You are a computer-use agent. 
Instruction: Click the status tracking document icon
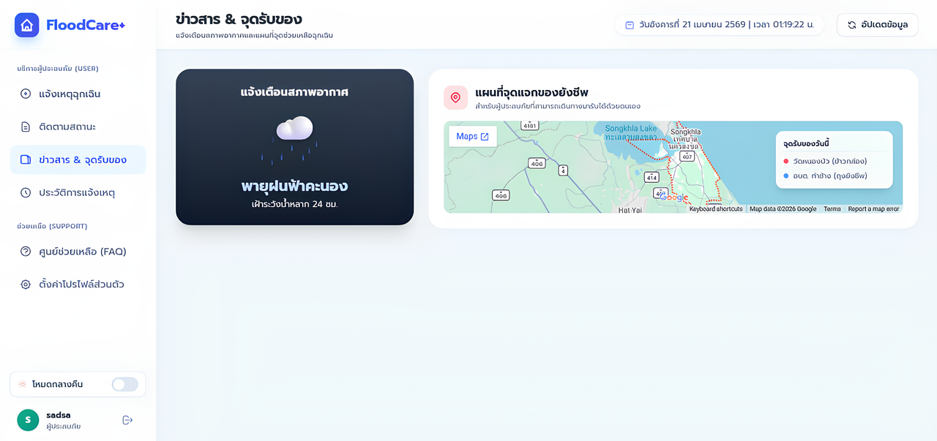tap(26, 127)
